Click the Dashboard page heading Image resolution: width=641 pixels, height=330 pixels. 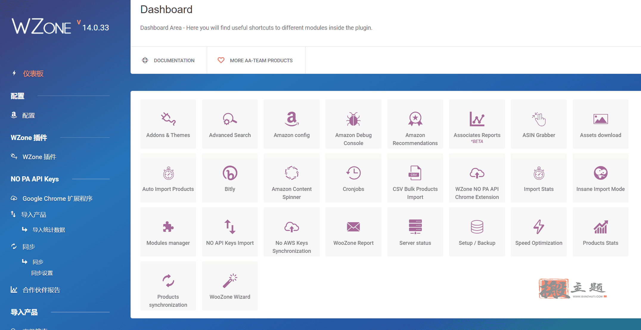[x=166, y=10]
